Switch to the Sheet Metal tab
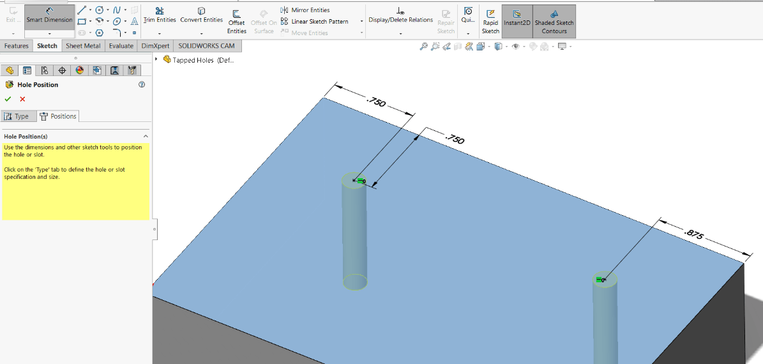 click(83, 46)
